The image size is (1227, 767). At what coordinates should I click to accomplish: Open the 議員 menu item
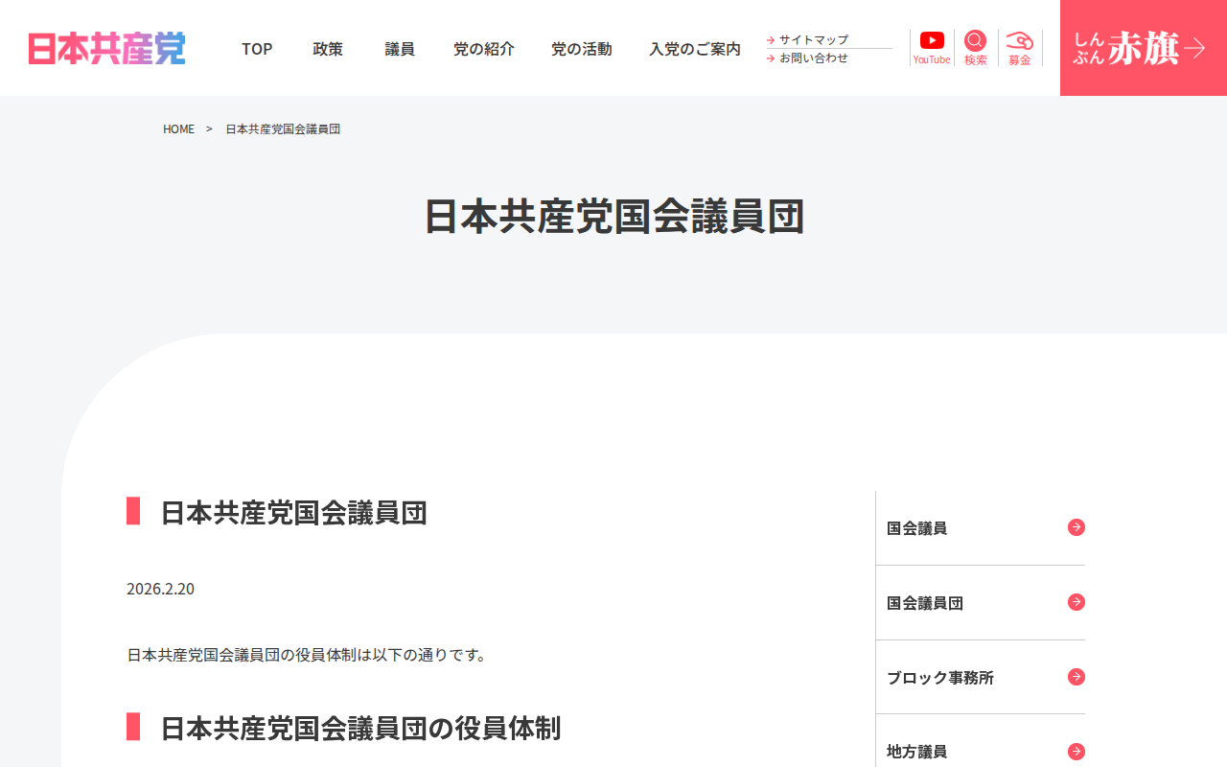400,48
